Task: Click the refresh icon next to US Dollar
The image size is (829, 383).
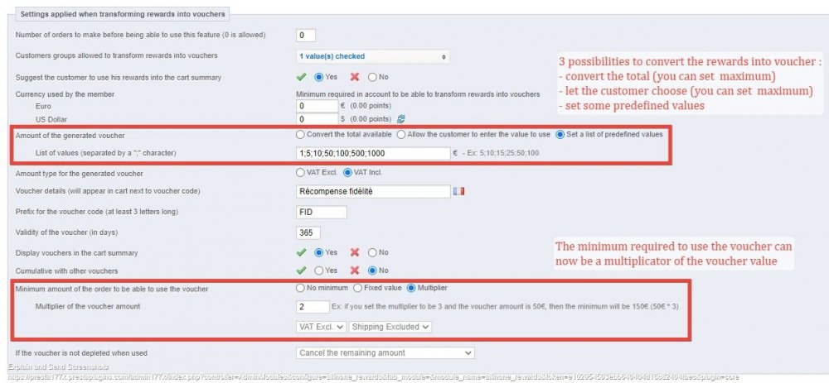Action: [x=401, y=119]
